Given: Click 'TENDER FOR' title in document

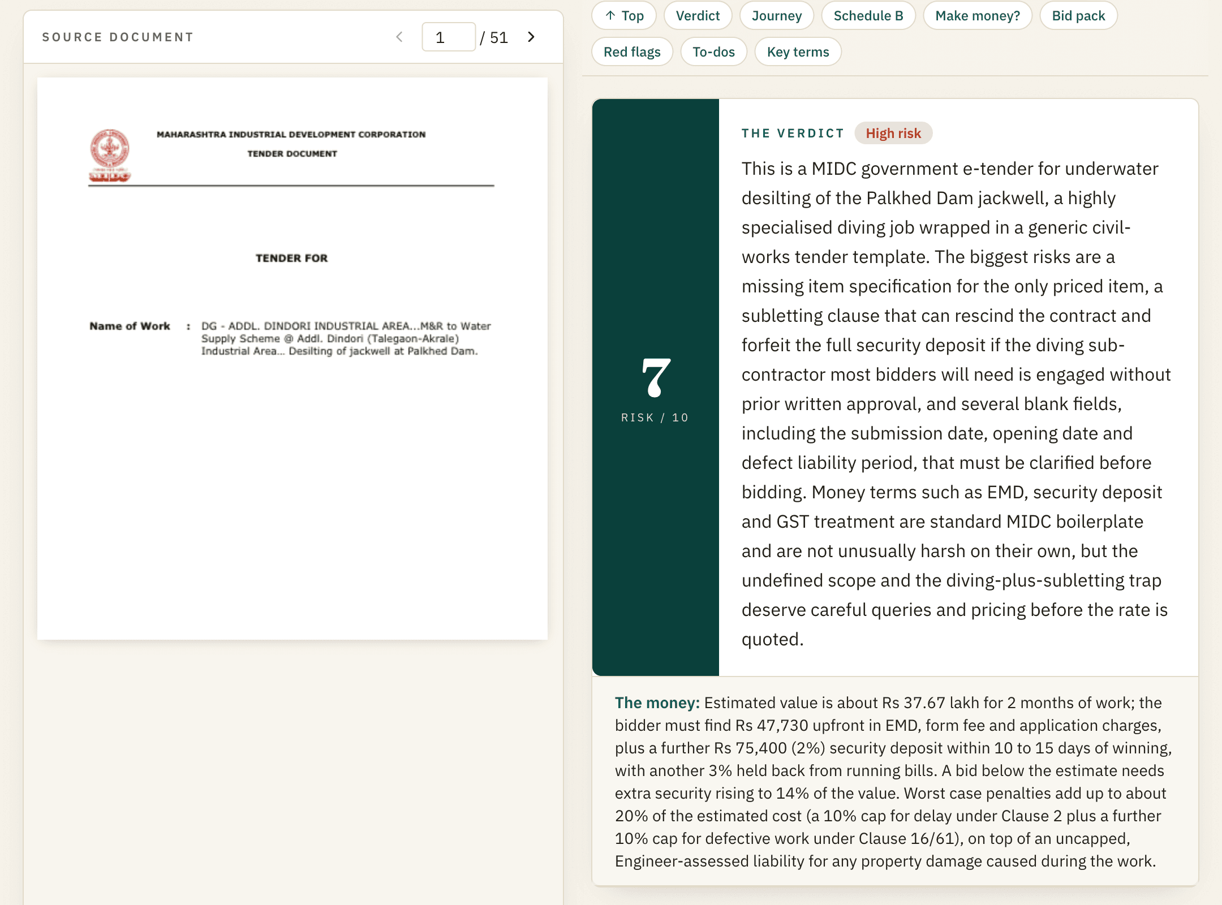Looking at the screenshot, I should tap(291, 258).
